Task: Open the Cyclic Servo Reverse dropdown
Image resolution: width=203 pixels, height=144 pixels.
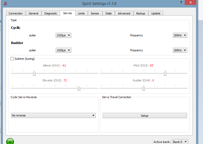Action: 53,115
